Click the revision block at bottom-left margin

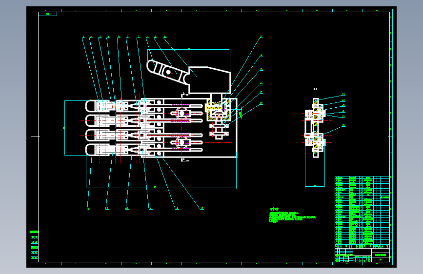point(35,246)
